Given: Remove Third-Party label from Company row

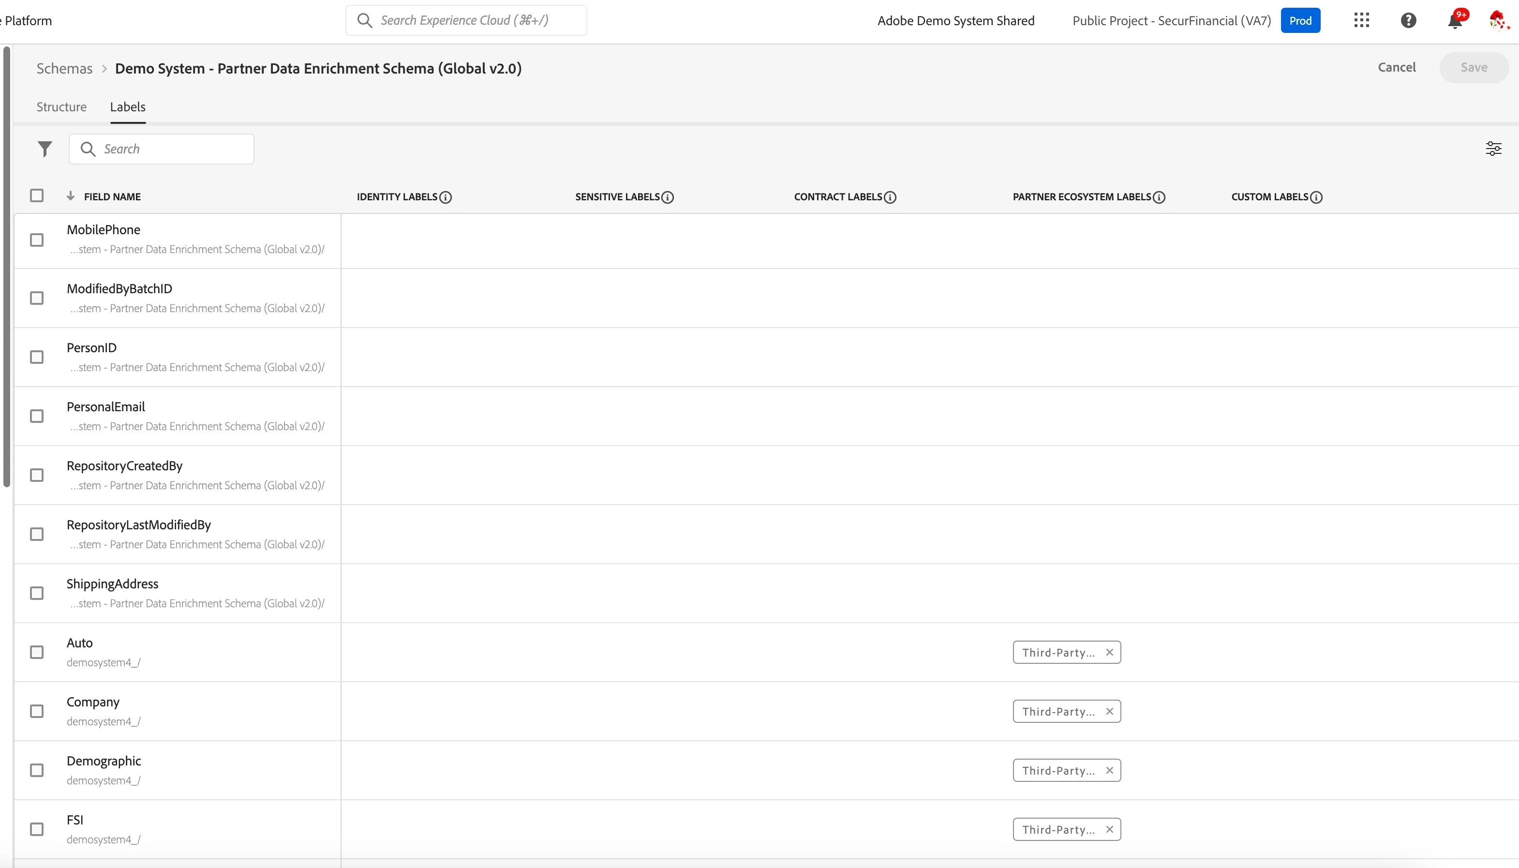Looking at the screenshot, I should pos(1110,711).
